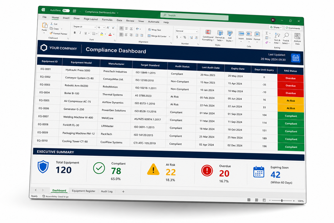
Task: Click the yellow At Risk cell for EQ-0004
Action: point(291,101)
